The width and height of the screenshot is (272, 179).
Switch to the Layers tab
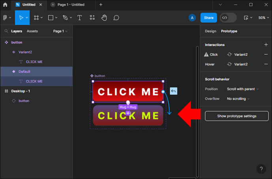point(17,31)
